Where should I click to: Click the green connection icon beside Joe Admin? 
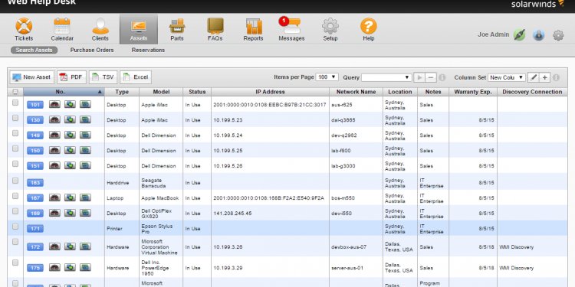click(x=519, y=34)
